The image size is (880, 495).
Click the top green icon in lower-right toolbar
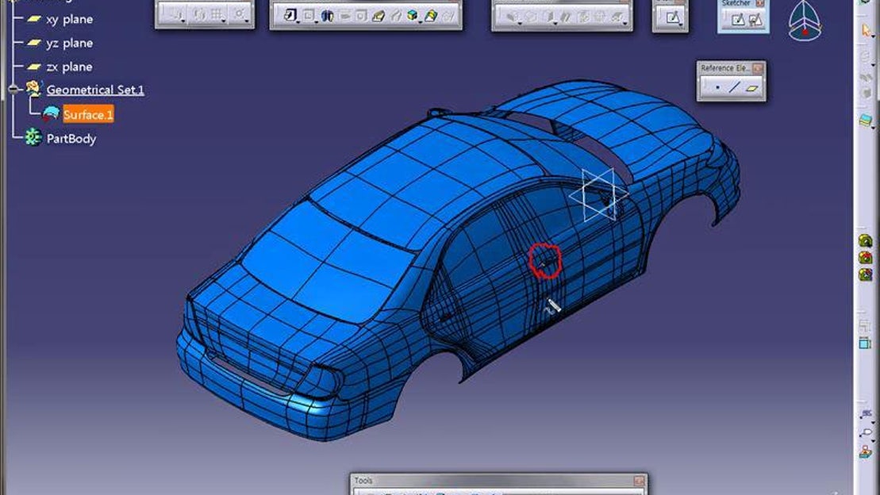pos(866,241)
